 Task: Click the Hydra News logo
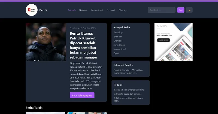tap(32, 10)
